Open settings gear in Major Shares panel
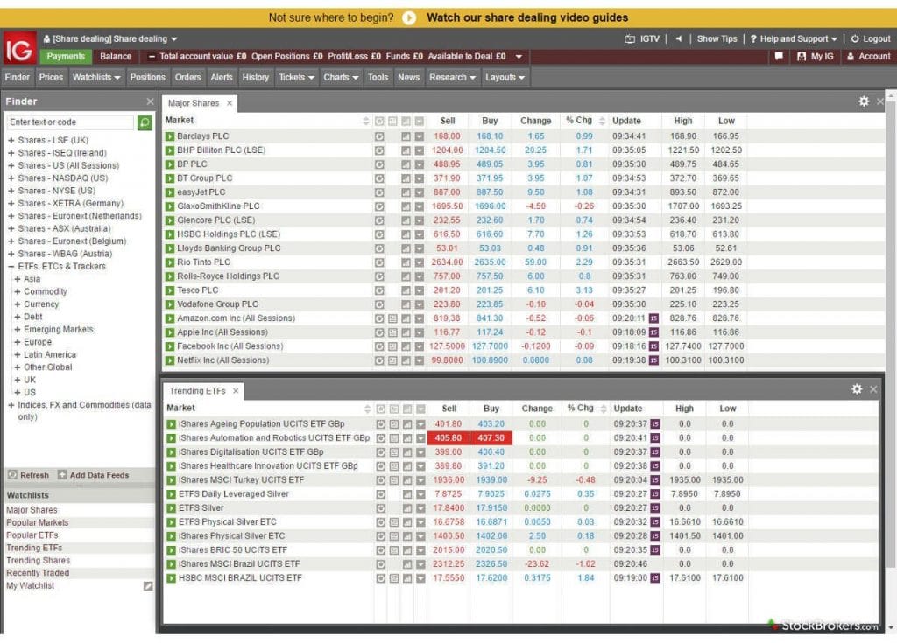 coord(864,102)
